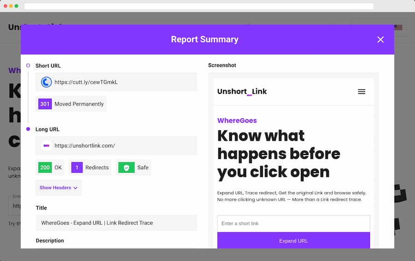
Task: Click the yellow minimize window dot
Action: pos(11,6)
